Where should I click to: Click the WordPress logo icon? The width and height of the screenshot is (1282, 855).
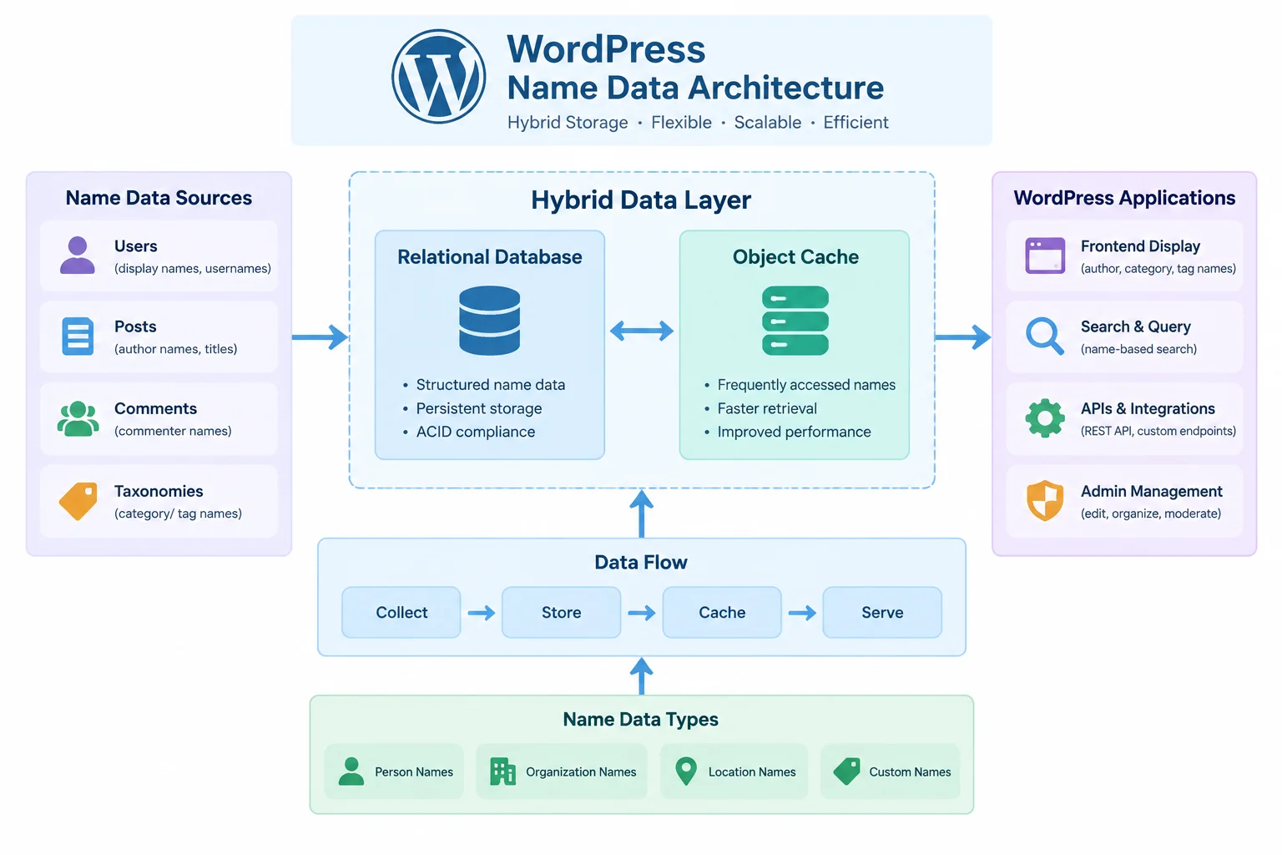tap(439, 77)
